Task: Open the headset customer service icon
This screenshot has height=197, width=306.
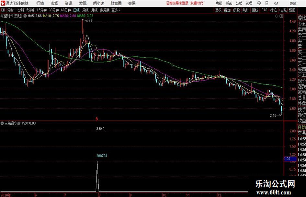Action: [259, 3]
